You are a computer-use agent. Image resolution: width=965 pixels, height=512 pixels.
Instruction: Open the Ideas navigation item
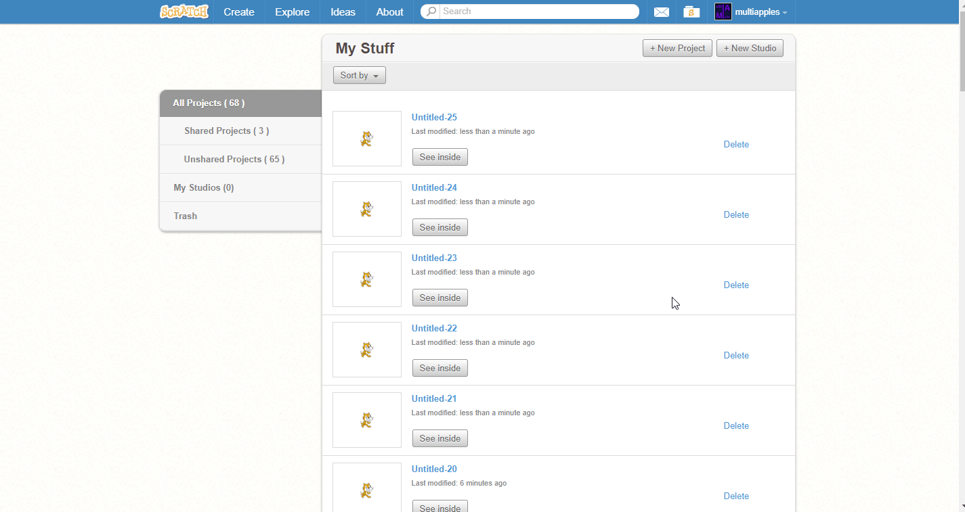click(343, 12)
